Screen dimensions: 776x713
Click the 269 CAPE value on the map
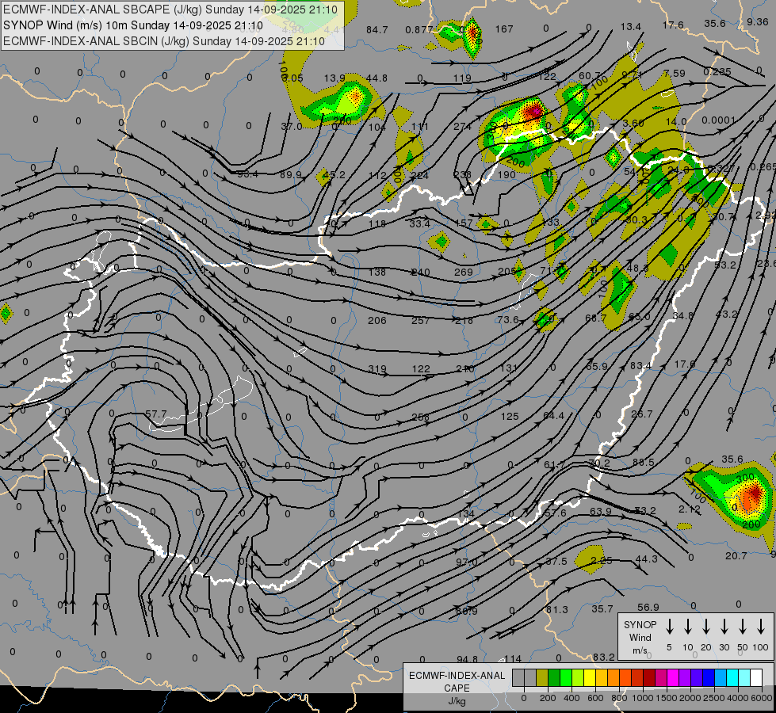(463, 272)
